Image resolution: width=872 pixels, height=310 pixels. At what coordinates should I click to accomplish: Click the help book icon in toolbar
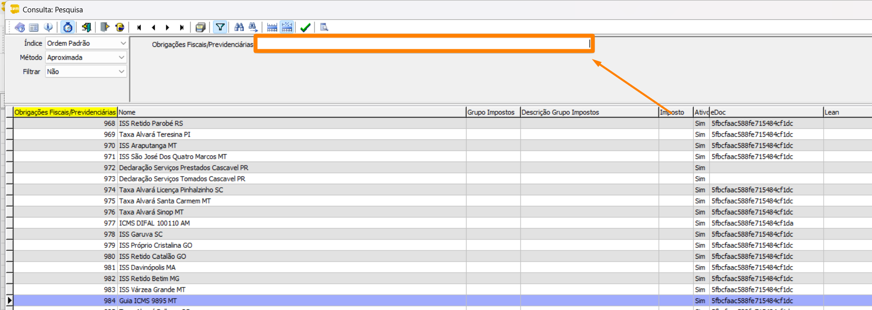click(20, 28)
